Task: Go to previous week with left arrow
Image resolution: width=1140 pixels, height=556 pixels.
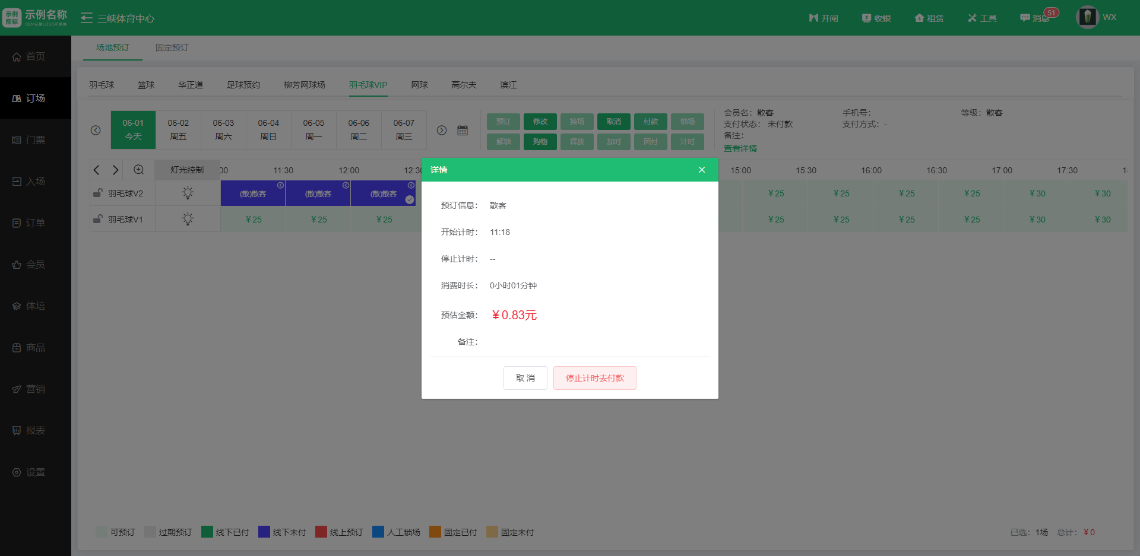Action: (x=96, y=131)
